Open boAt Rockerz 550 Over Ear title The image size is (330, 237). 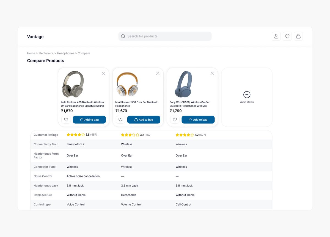pos(137,104)
